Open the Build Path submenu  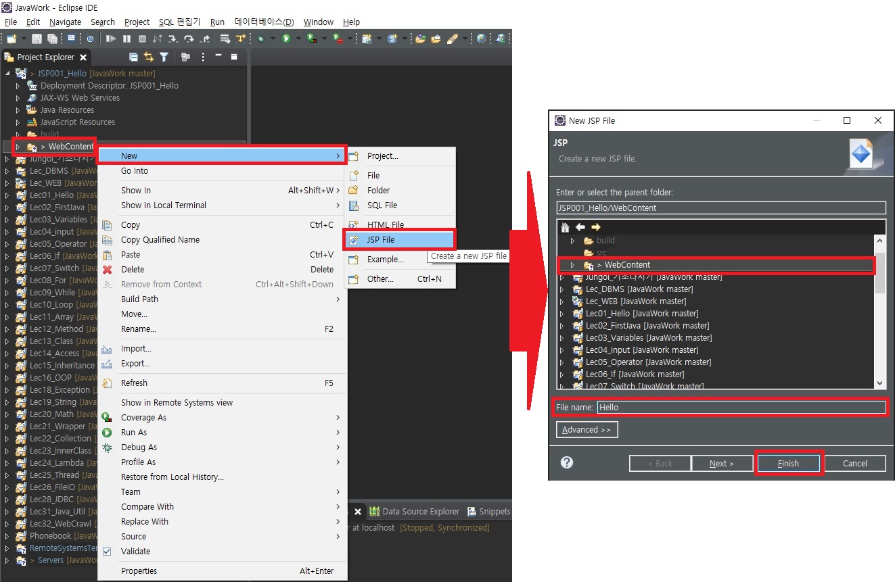point(222,299)
